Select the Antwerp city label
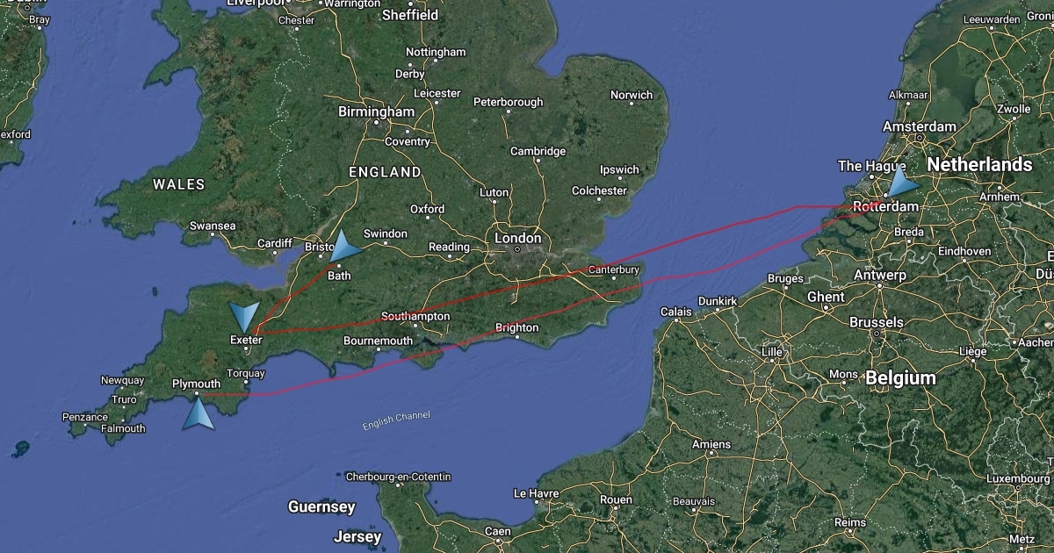The width and height of the screenshot is (1054, 553). 879,275
